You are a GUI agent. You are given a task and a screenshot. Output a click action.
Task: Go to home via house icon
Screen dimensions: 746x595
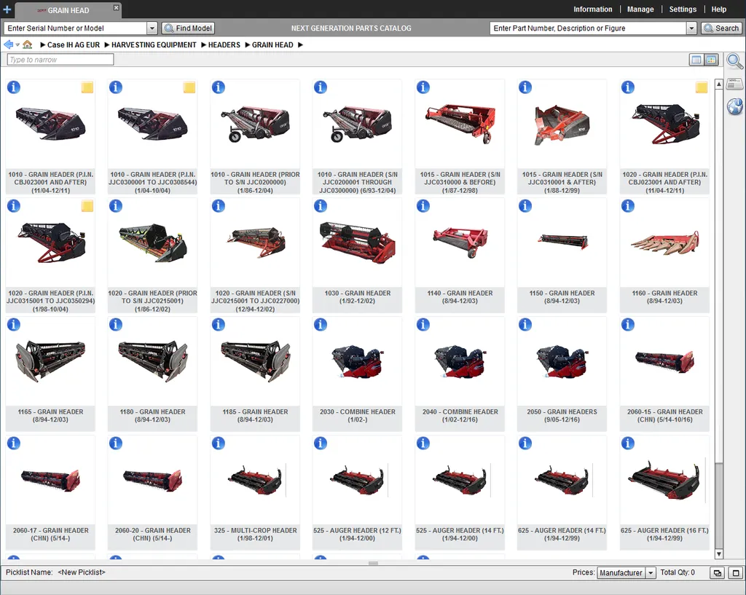pyautogui.click(x=28, y=44)
